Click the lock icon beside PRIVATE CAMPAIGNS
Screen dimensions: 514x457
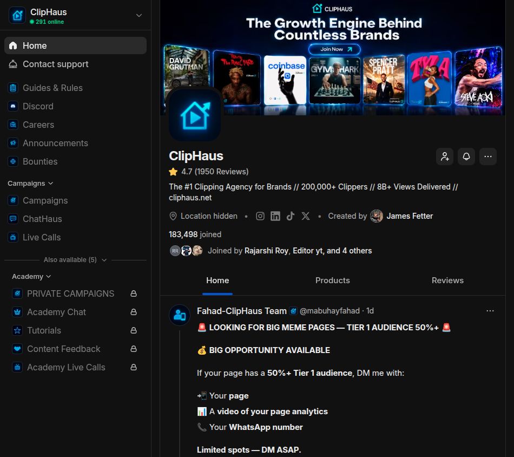(x=134, y=293)
